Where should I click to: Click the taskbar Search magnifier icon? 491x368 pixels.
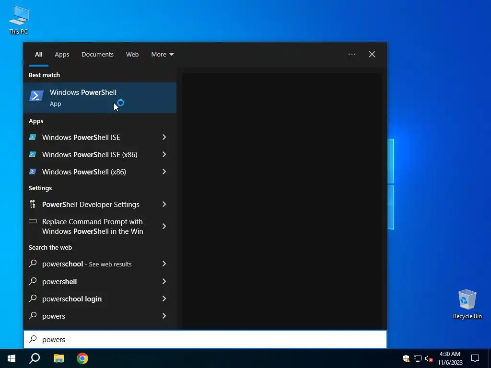point(35,358)
